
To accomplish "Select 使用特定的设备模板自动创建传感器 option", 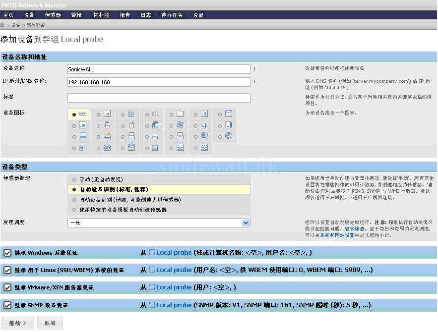I will [74, 210].
